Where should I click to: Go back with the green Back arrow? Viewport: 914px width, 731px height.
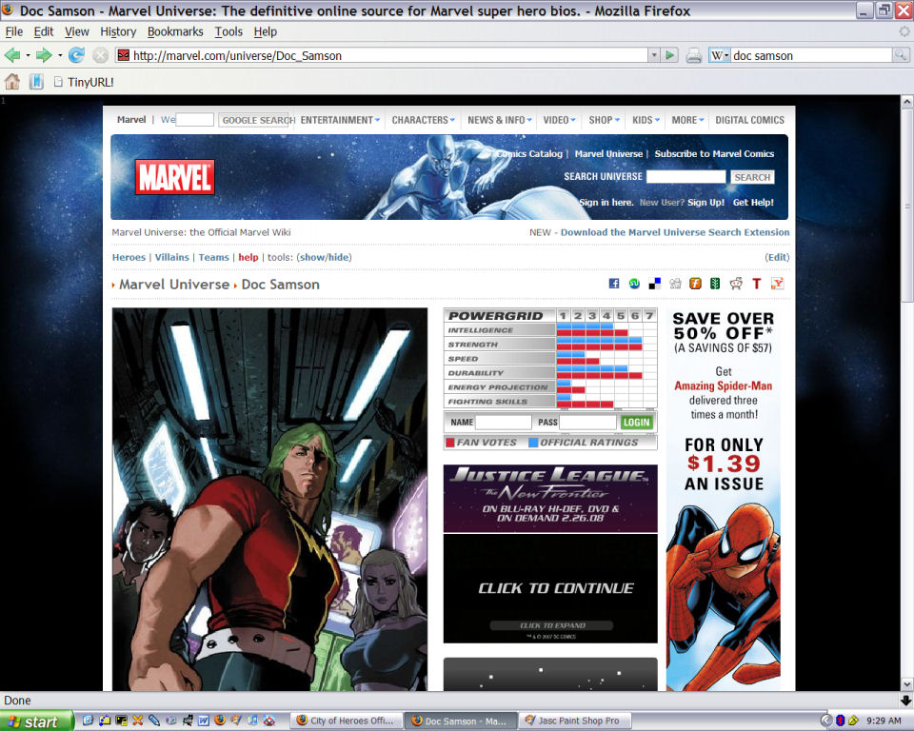pyautogui.click(x=12, y=55)
